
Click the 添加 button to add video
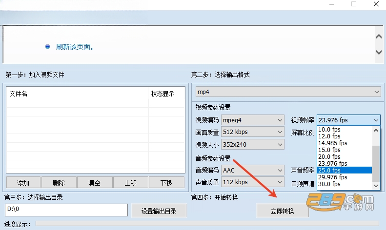23,183
